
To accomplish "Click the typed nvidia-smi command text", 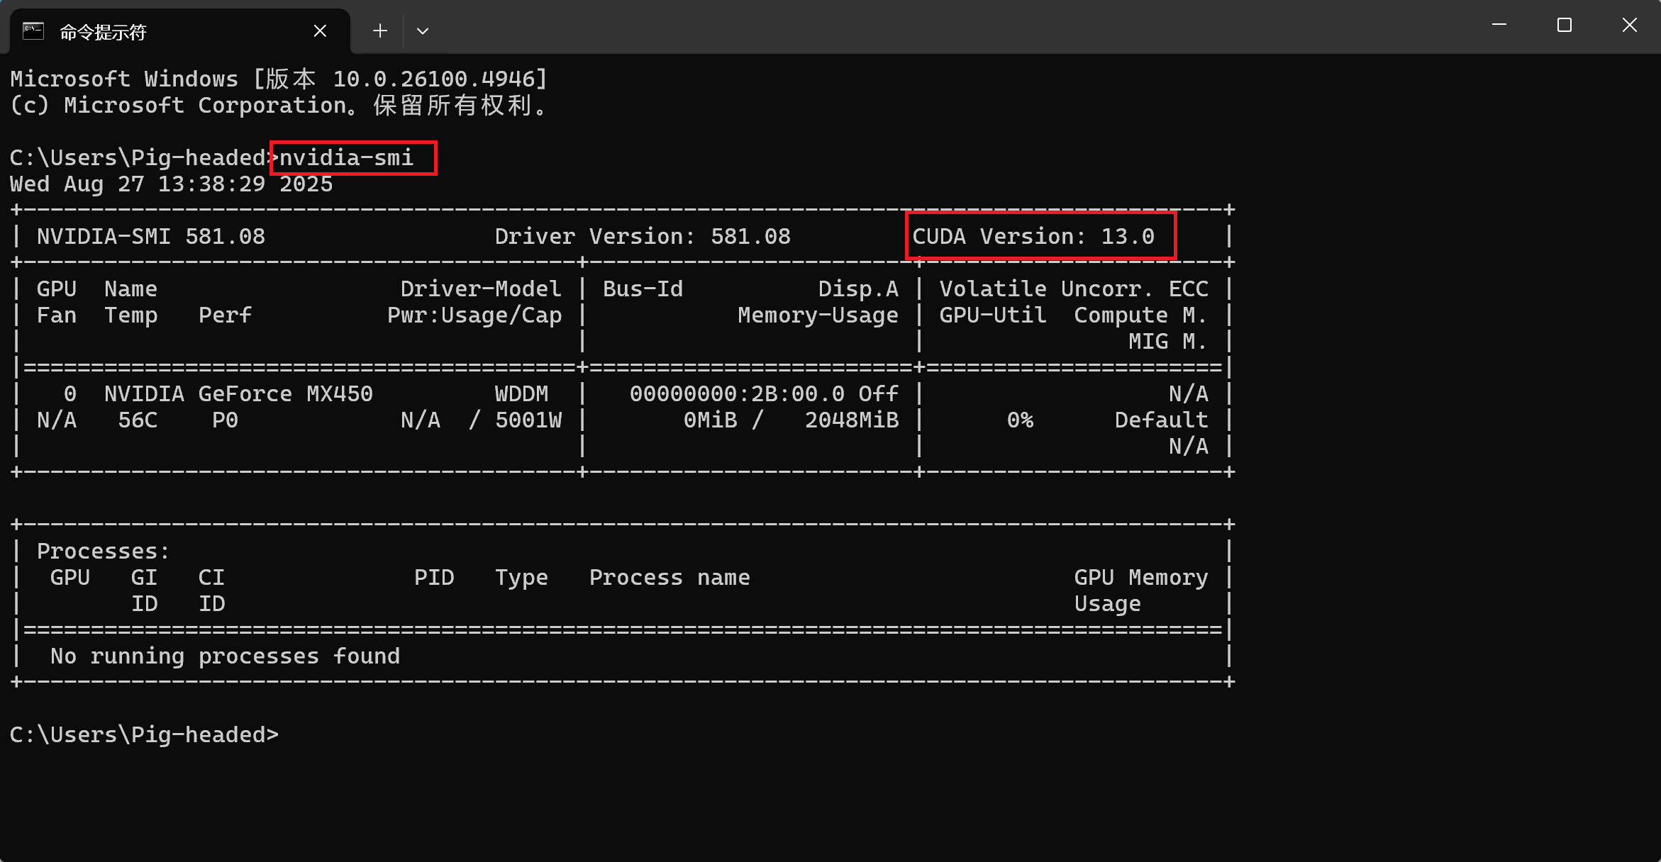I will pyautogui.click(x=346, y=157).
